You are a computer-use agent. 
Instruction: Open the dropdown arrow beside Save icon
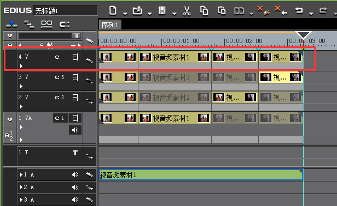point(175,14)
